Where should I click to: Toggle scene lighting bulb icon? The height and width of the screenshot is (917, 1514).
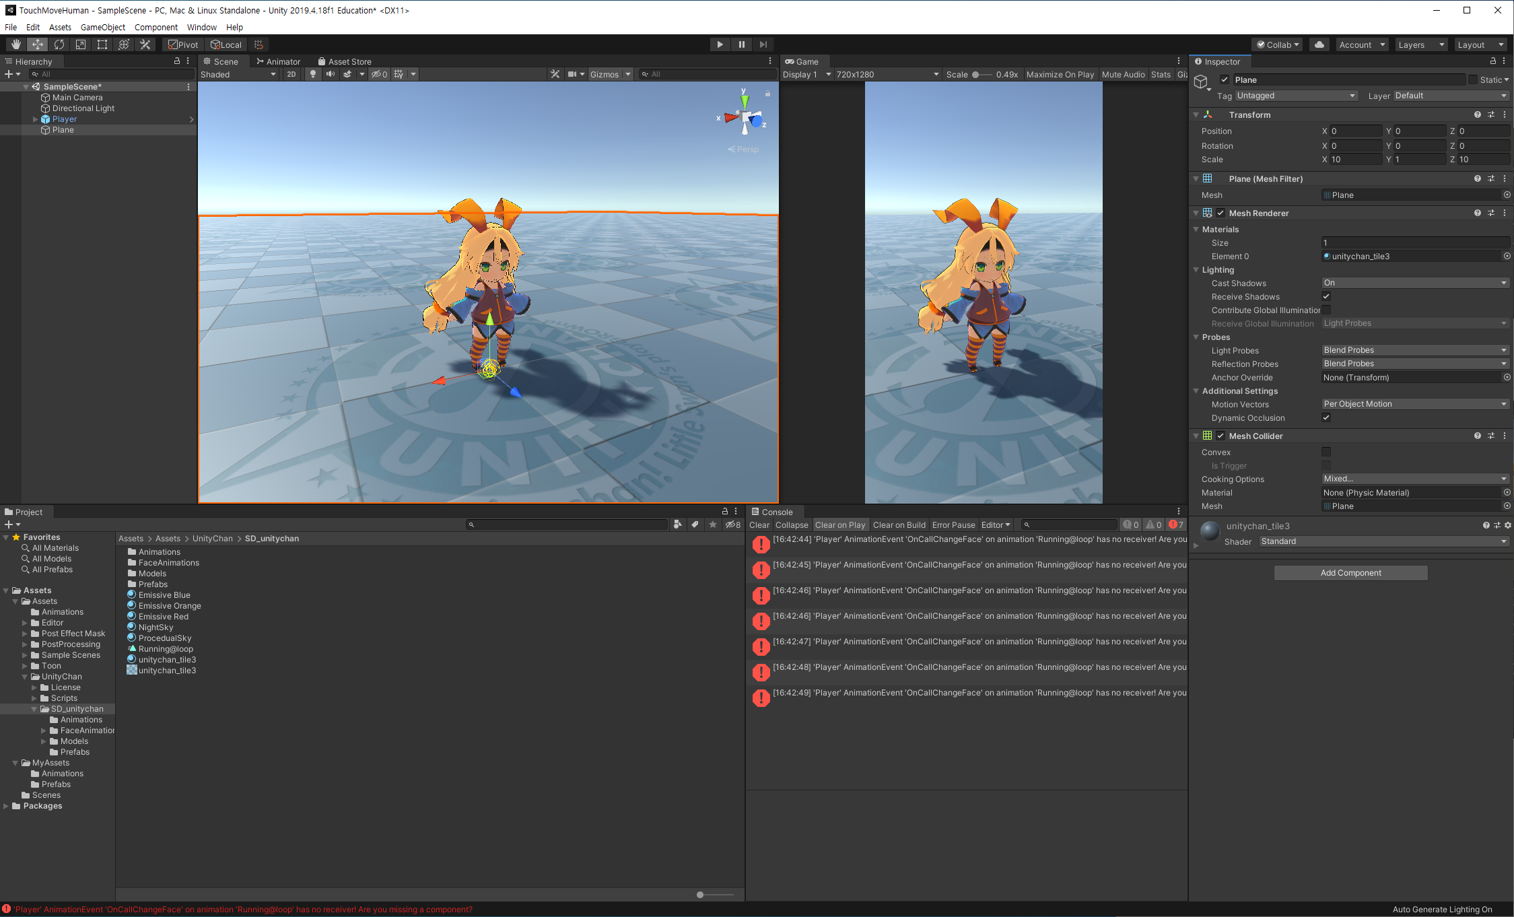pos(312,74)
